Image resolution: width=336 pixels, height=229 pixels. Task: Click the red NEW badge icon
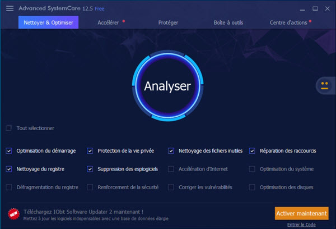13,214
